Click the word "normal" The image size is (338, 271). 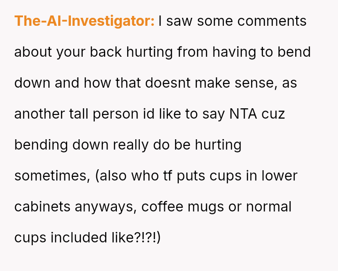click(x=267, y=207)
